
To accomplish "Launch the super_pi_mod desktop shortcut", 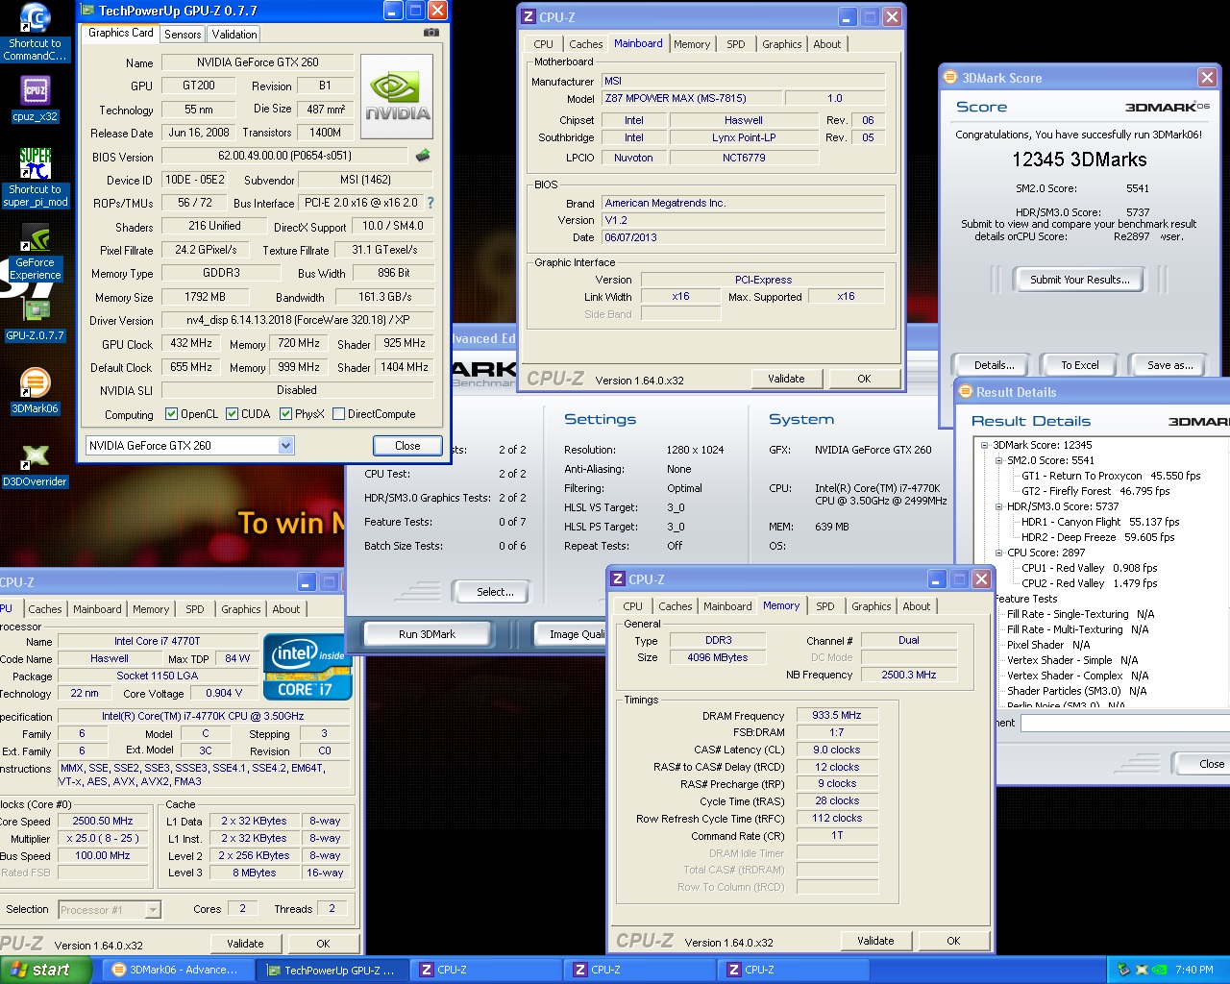I will [35, 178].
